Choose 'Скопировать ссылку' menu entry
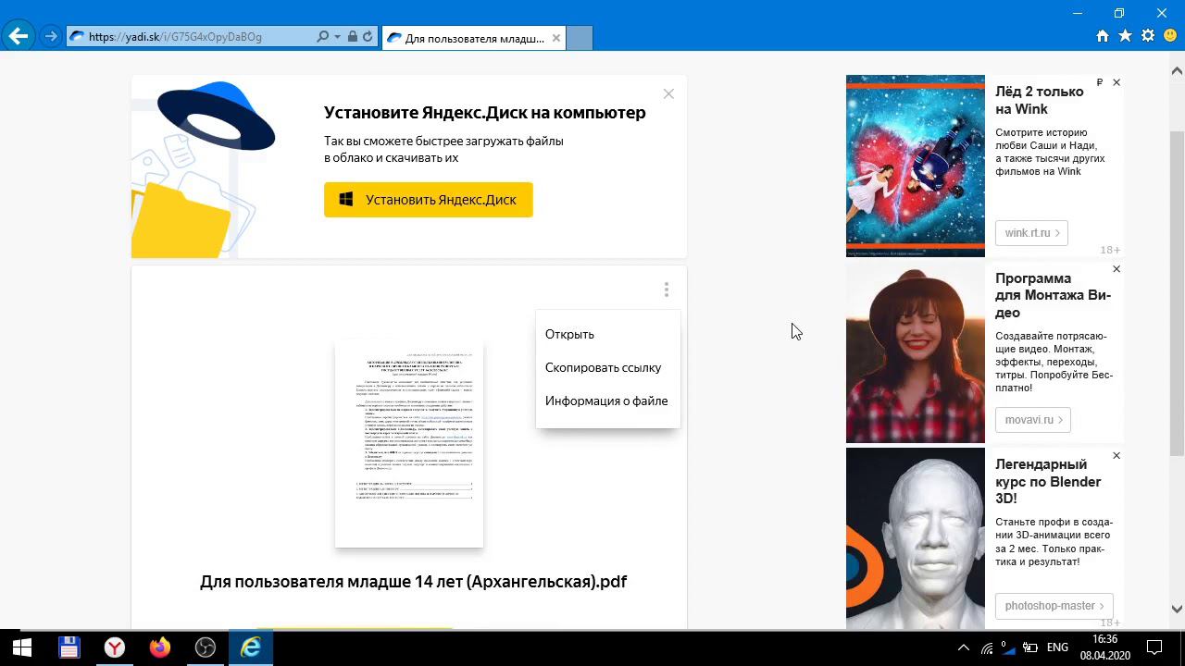 pyautogui.click(x=603, y=367)
